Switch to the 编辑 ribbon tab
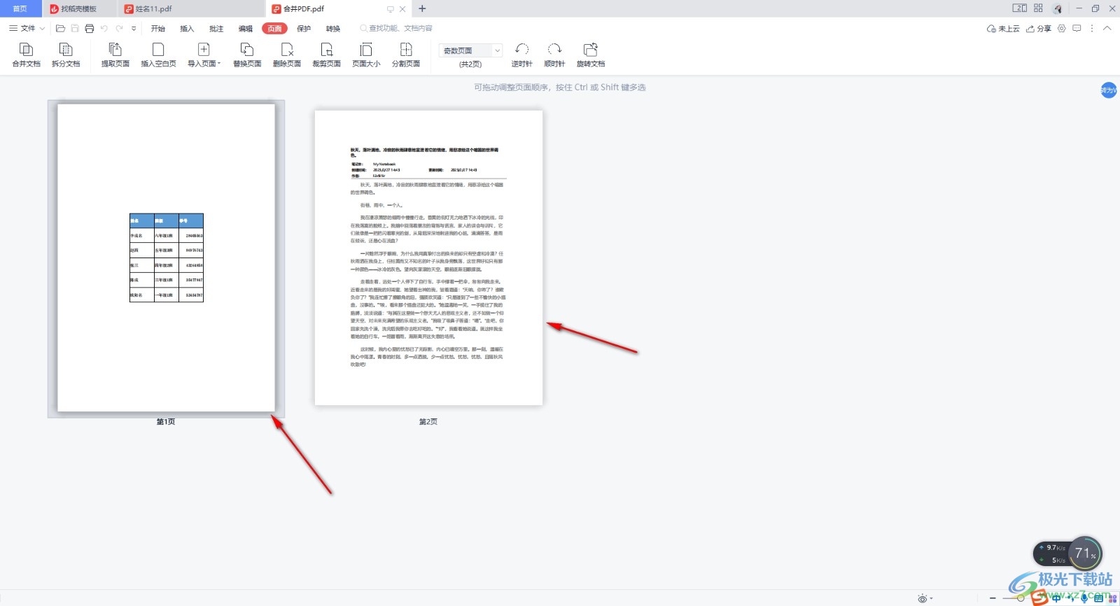 [246, 29]
